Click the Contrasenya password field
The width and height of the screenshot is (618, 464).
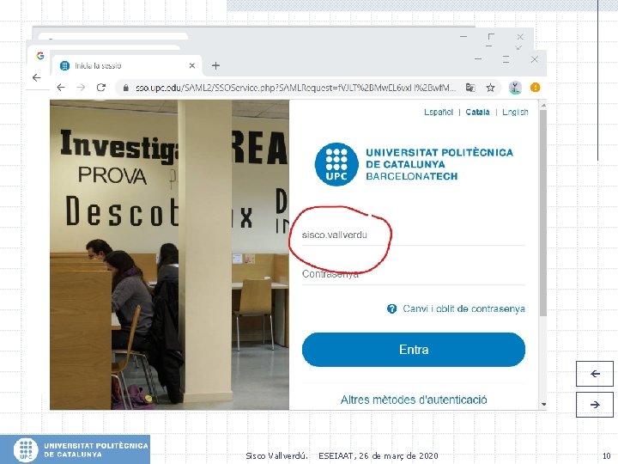click(x=414, y=274)
